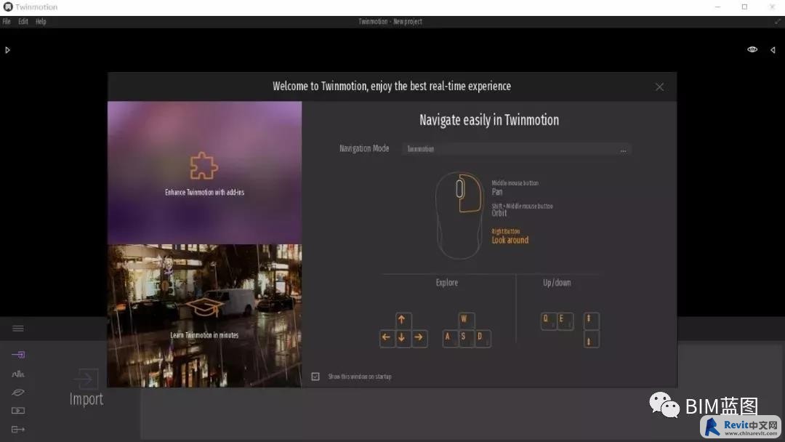
Task: Click the Up/down section label
Action: pyautogui.click(x=557, y=283)
